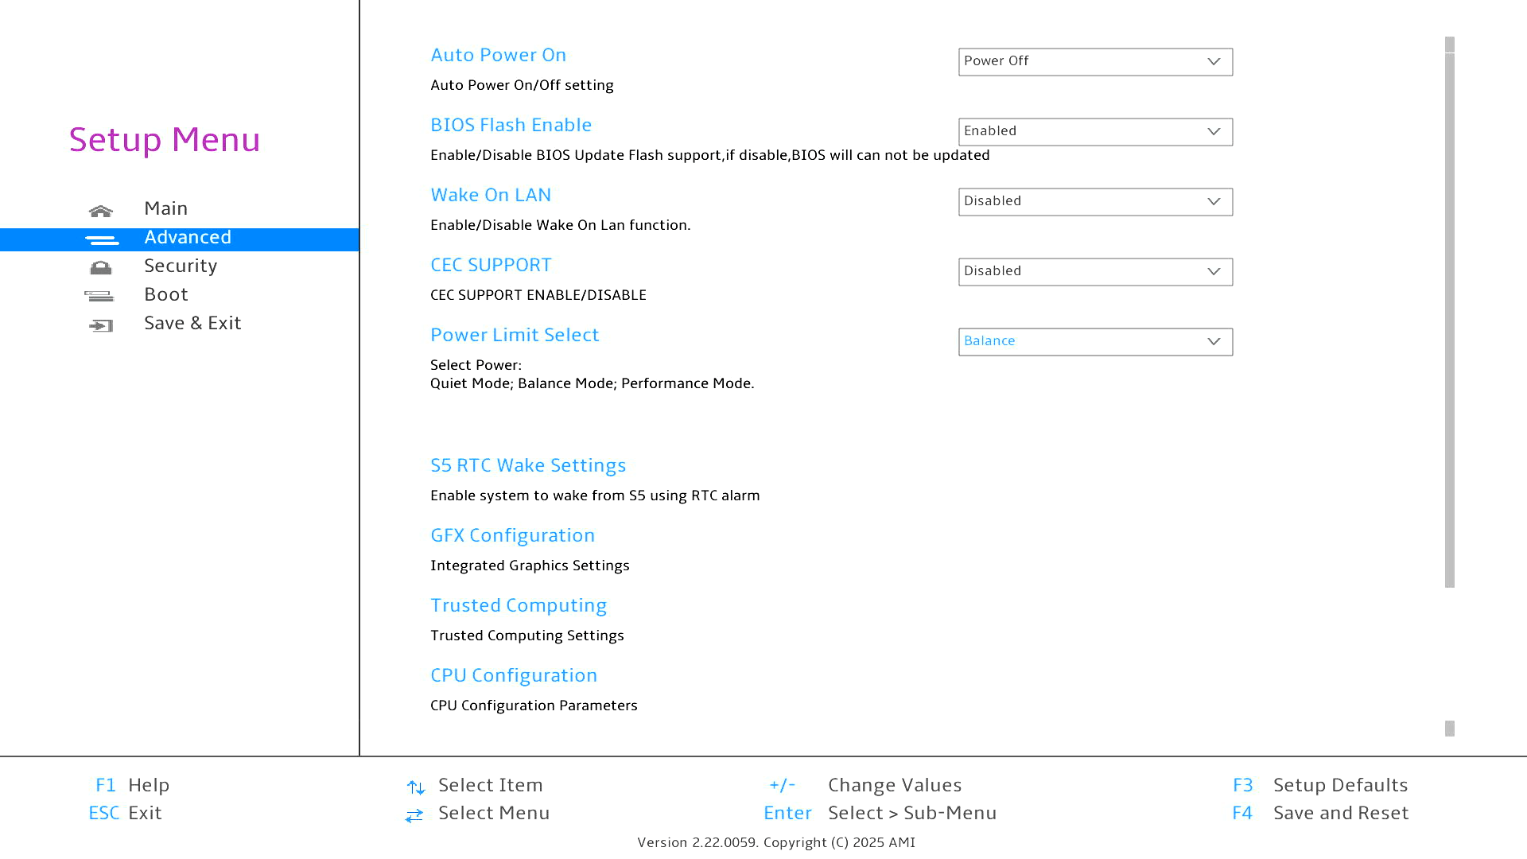Open the Auto Power On dropdown
The width and height of the screenshot is (1527, 859).
coord(1095,62)
